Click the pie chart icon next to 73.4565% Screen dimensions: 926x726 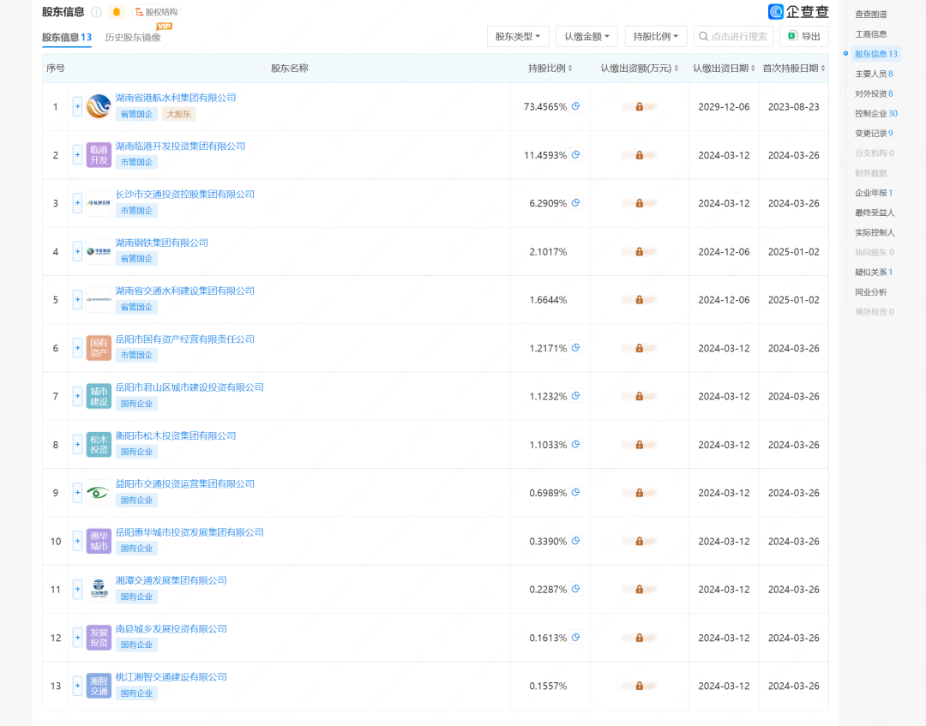coord(576,106)
